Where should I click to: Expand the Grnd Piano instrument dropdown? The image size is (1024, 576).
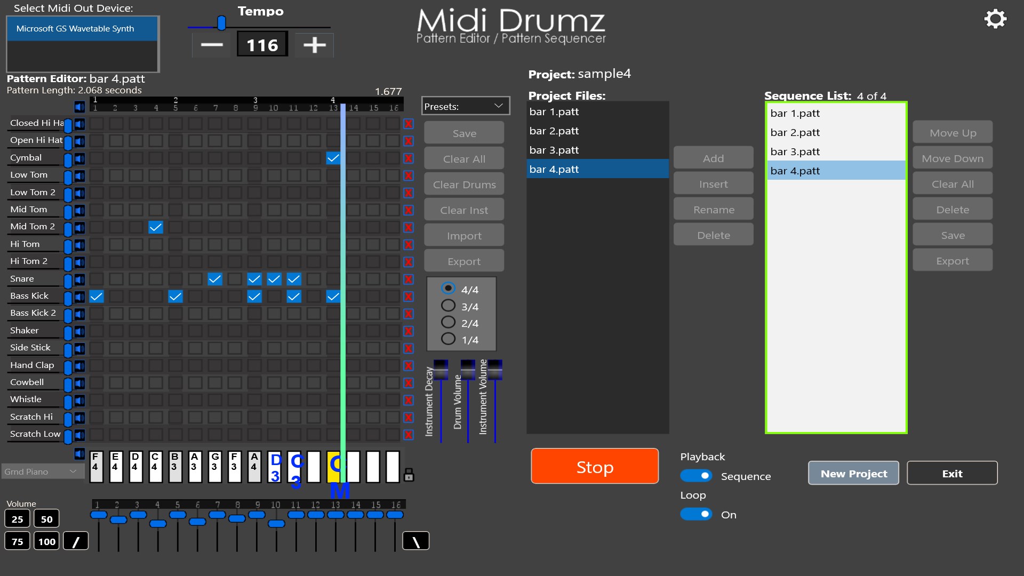(x=42, y=471)
